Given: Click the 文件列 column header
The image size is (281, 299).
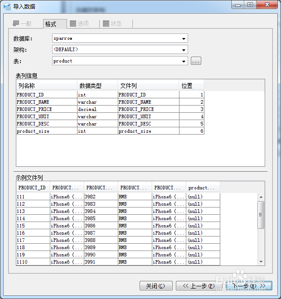Looking at the screenshot, I should pos(148,86).
